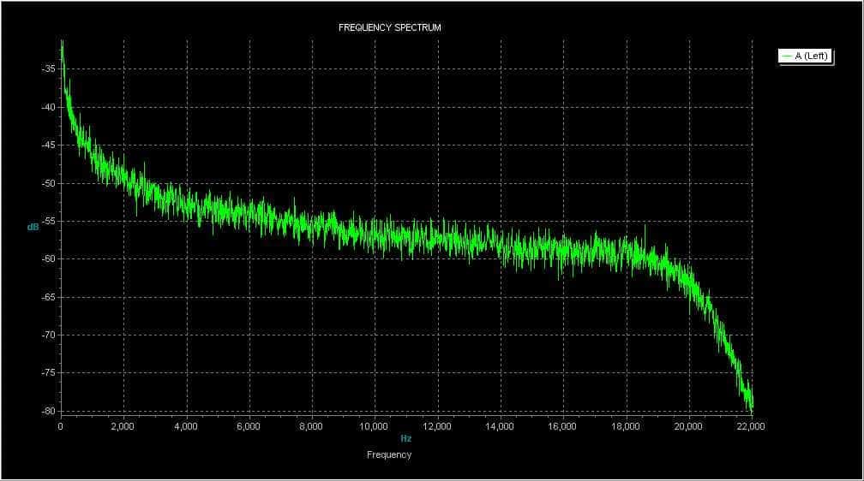Click the FREQUENCY SPECTRUM chart title
This screenshot has height=481, width=864.
tap(389, 27)
